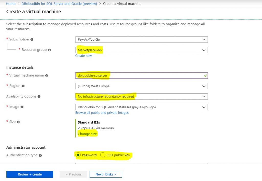Click the Region info icon

23,86
